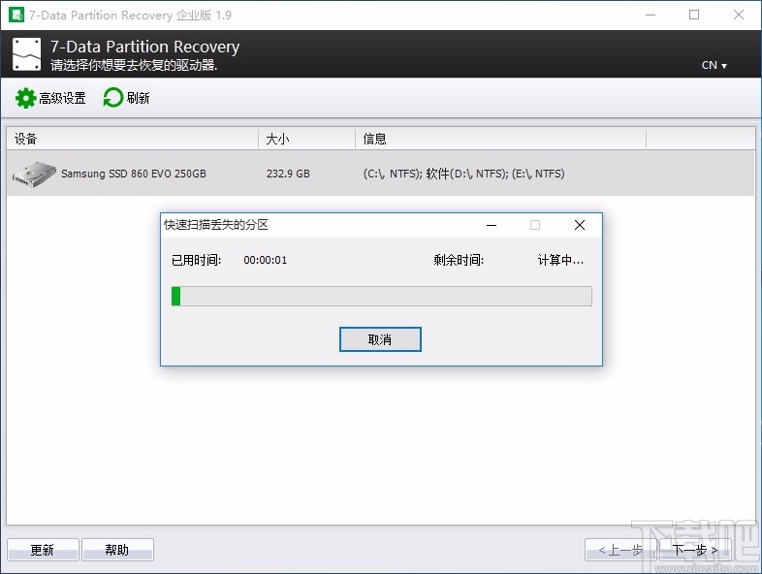Viewport: 762px width, 574px height.
Task: Minimize the 快速扫描丢失的分区 dialog
Action: pos(492,225)
